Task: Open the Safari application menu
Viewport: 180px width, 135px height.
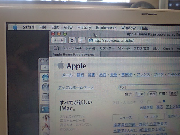Action: 29,27
